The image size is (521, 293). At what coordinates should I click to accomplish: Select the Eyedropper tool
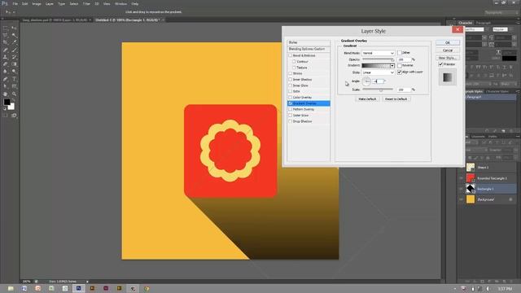pos(14,42)
